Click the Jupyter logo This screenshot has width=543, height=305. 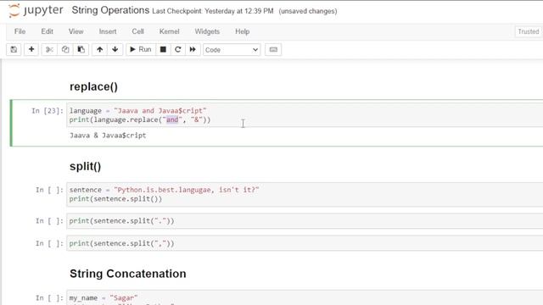click(36, 10)
